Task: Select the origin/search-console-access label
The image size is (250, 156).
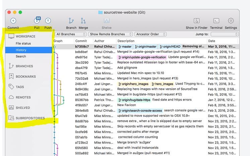Action: click(x=140, y=110)
